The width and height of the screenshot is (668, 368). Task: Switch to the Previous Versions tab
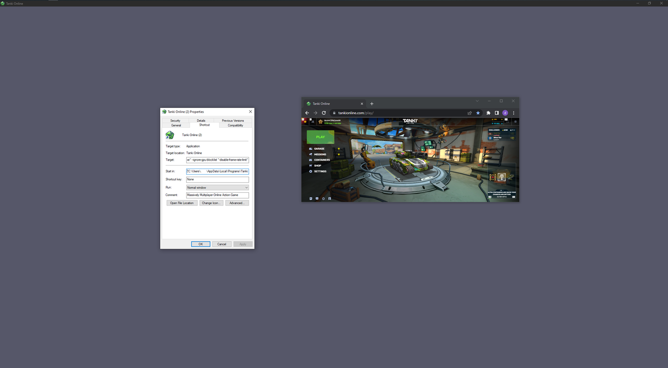pos(233,120)
